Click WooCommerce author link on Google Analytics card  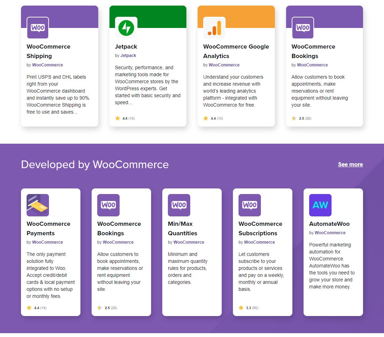tap(224, 65)
